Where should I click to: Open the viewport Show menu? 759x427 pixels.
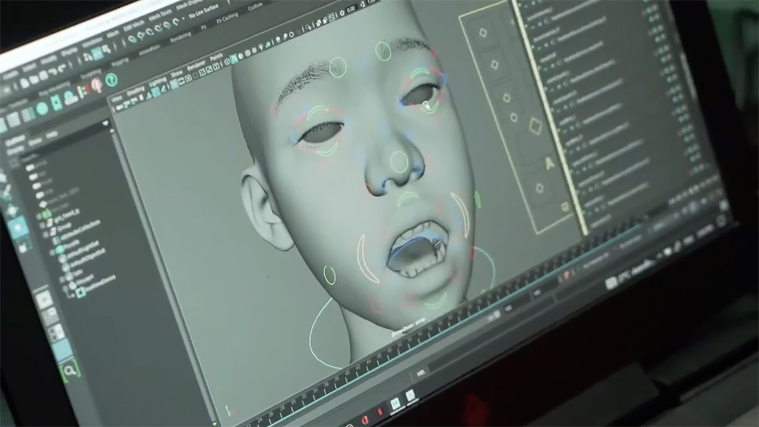(176, 73)
